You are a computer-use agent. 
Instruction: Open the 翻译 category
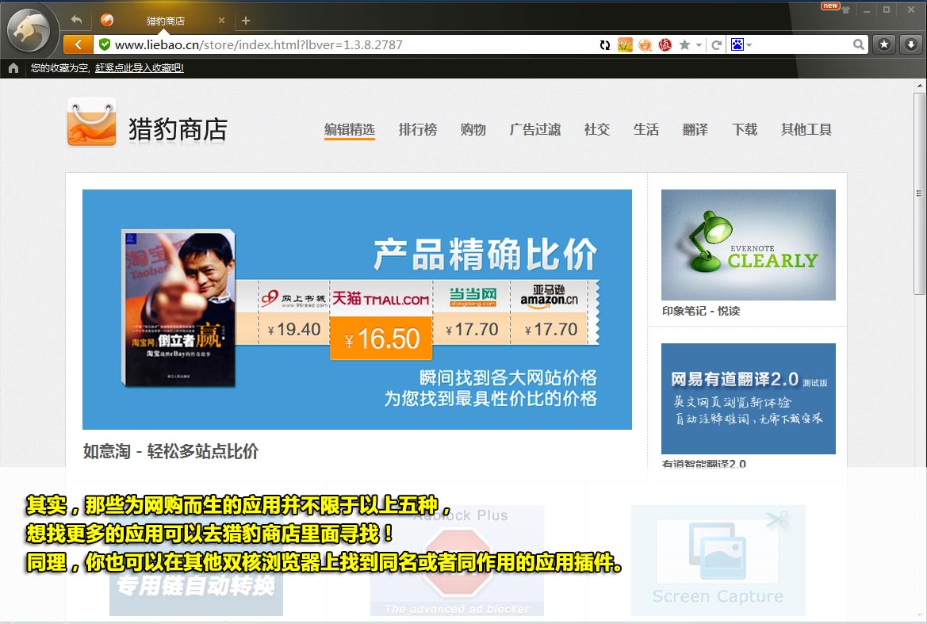[695, 129]
